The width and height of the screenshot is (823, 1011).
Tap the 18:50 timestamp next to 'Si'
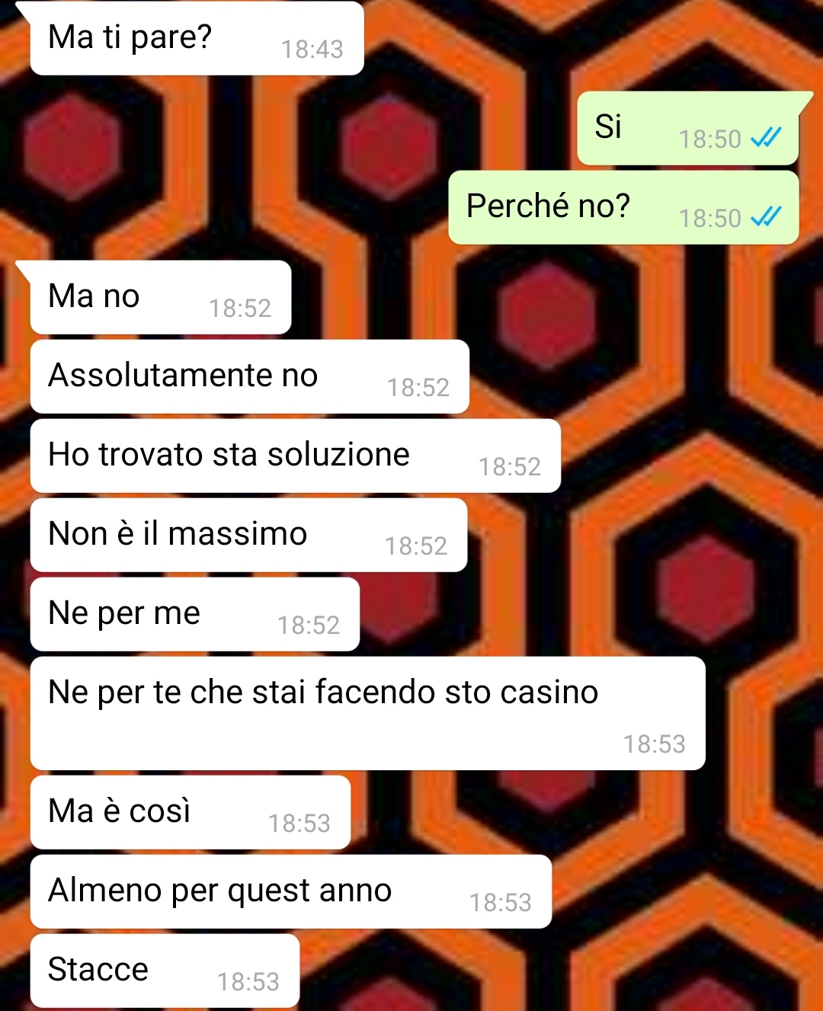[710, 139]
